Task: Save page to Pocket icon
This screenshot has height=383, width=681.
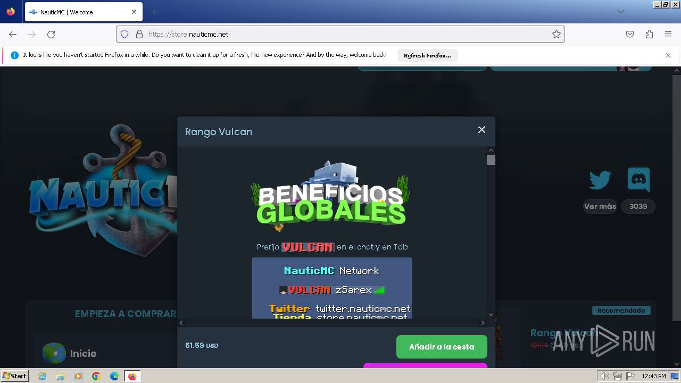Action: pyautogui.click(x=630, y=34)
